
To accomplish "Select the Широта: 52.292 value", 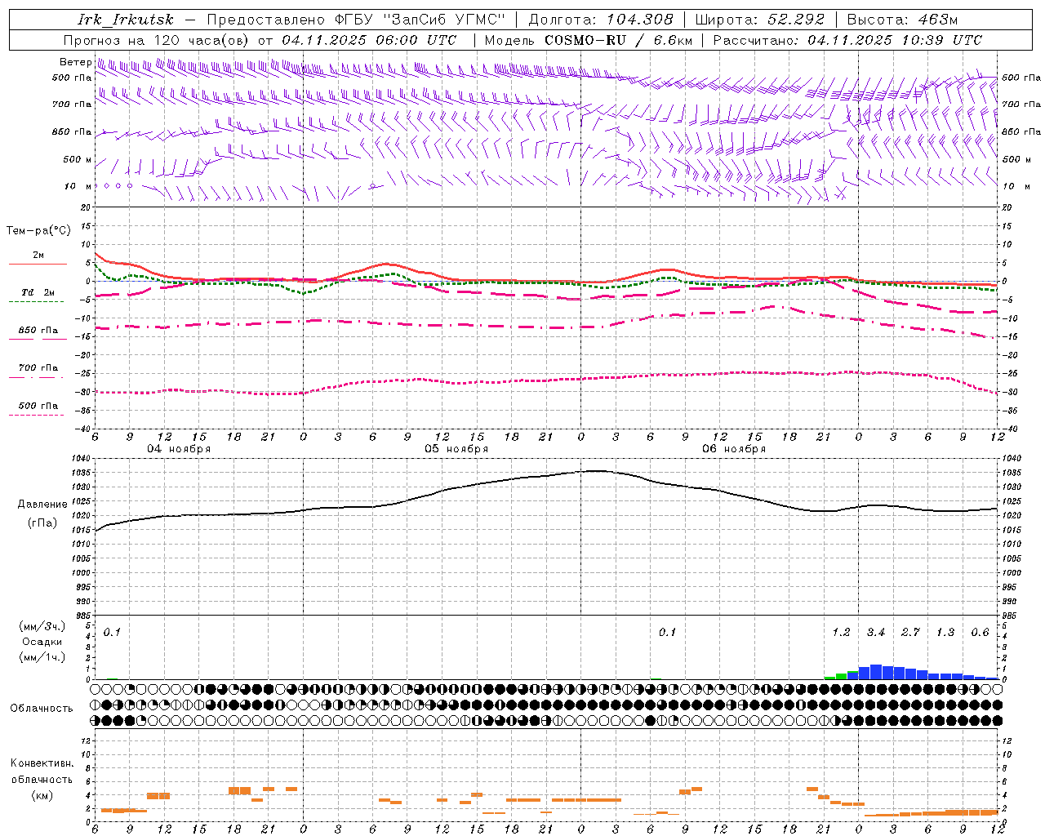I will tap(760, 20).
